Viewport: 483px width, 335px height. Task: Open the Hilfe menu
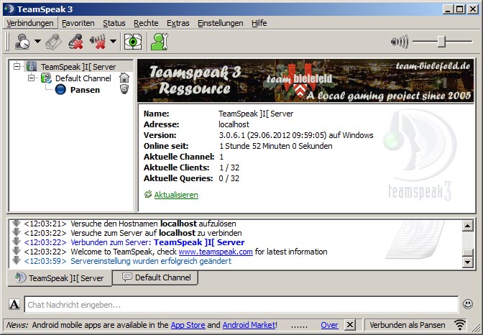[259, 23]
